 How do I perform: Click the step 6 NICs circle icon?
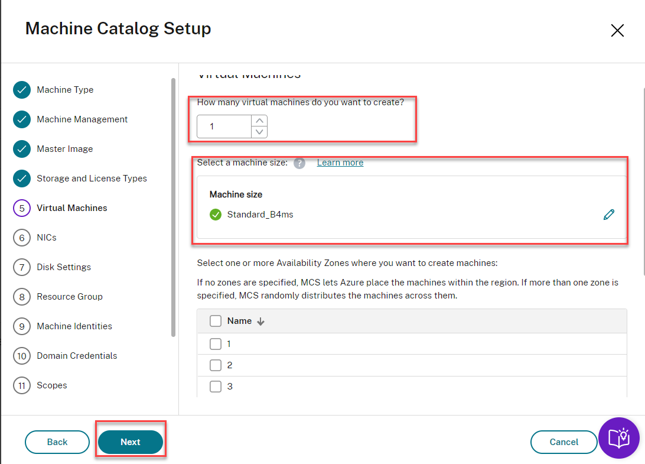click(22, 238)
